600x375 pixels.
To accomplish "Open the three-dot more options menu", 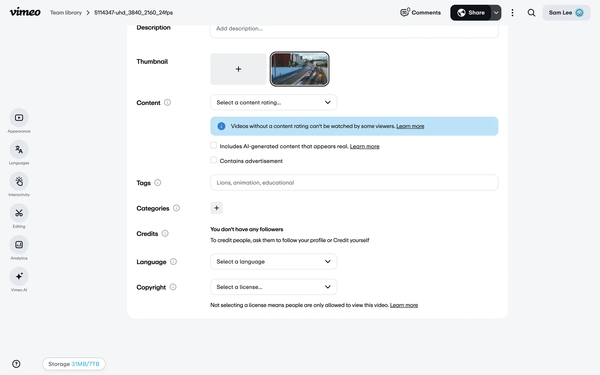I will point(512,13).
